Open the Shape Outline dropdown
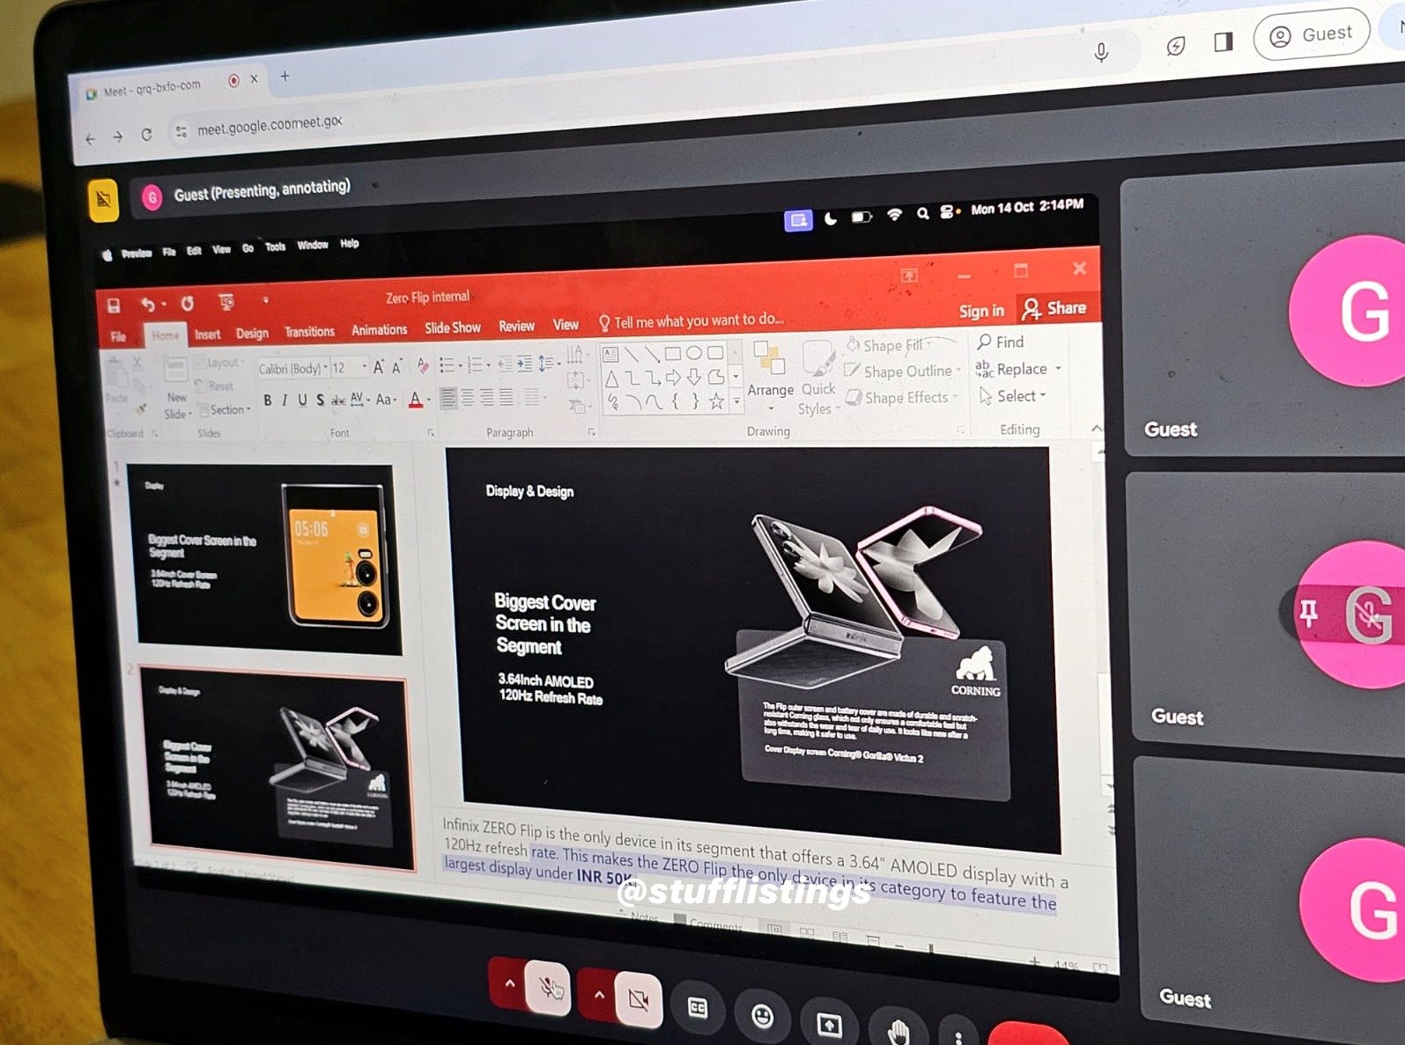Screen dimensions: 1405x1045 coord(903,372)
